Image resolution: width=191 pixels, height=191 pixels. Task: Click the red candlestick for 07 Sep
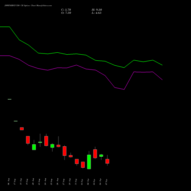point(107,161)
